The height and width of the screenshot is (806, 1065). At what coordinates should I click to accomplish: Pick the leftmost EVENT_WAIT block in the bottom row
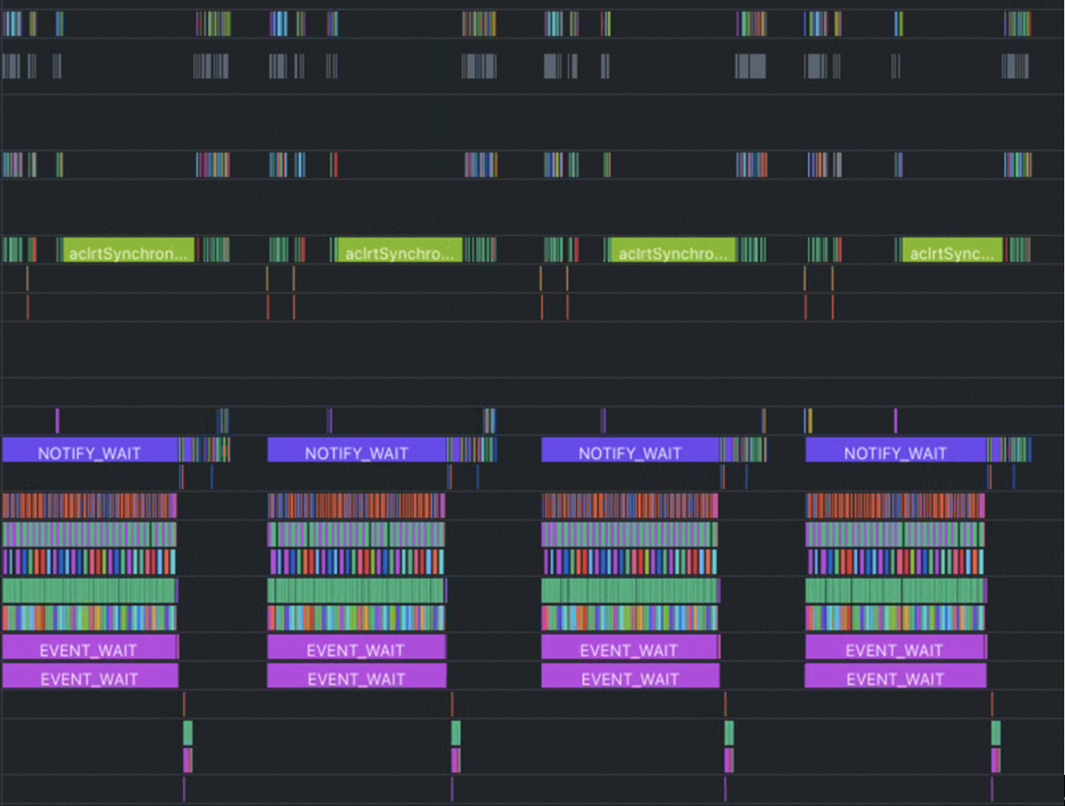pyautogui.click(x=90, y=676)
